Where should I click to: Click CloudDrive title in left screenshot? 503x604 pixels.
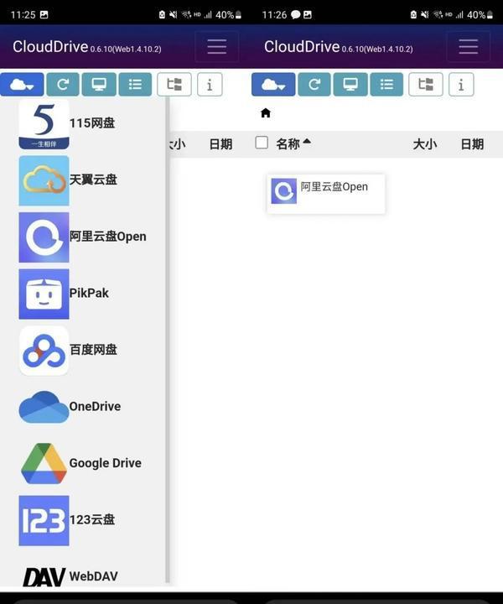point(50,47)
